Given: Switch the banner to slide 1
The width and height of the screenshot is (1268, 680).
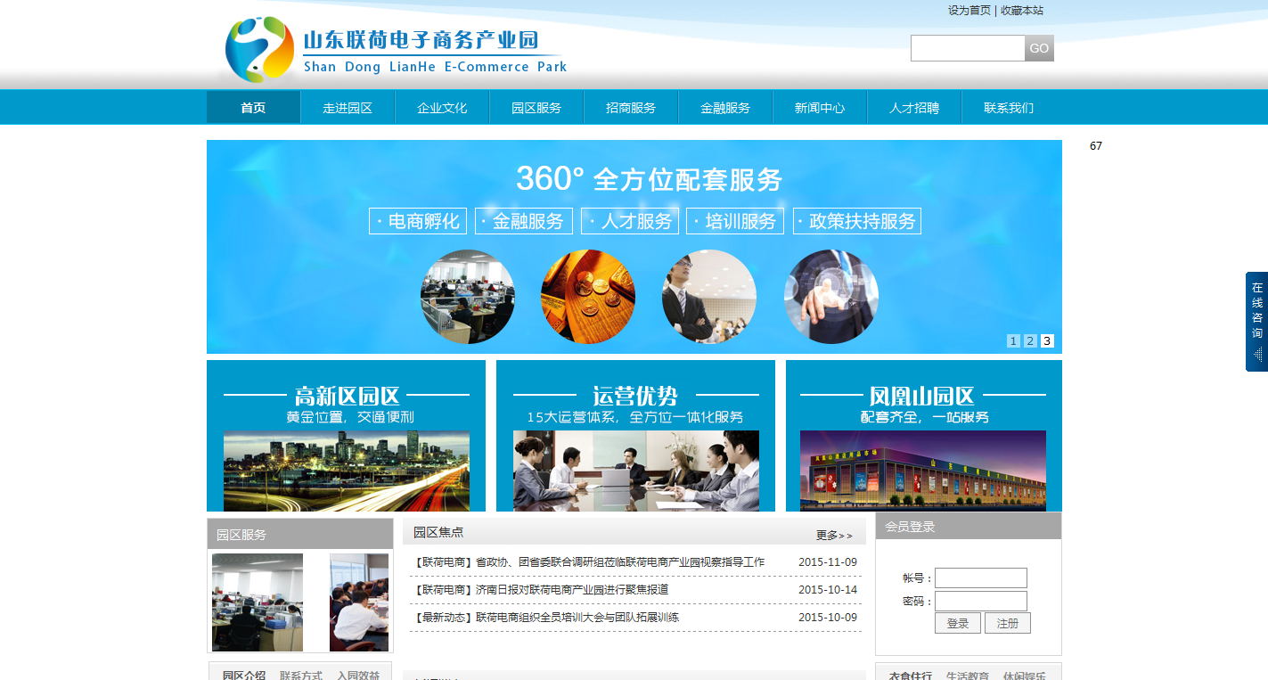Looking at the screenshot, I should (x=1013, y=340).
